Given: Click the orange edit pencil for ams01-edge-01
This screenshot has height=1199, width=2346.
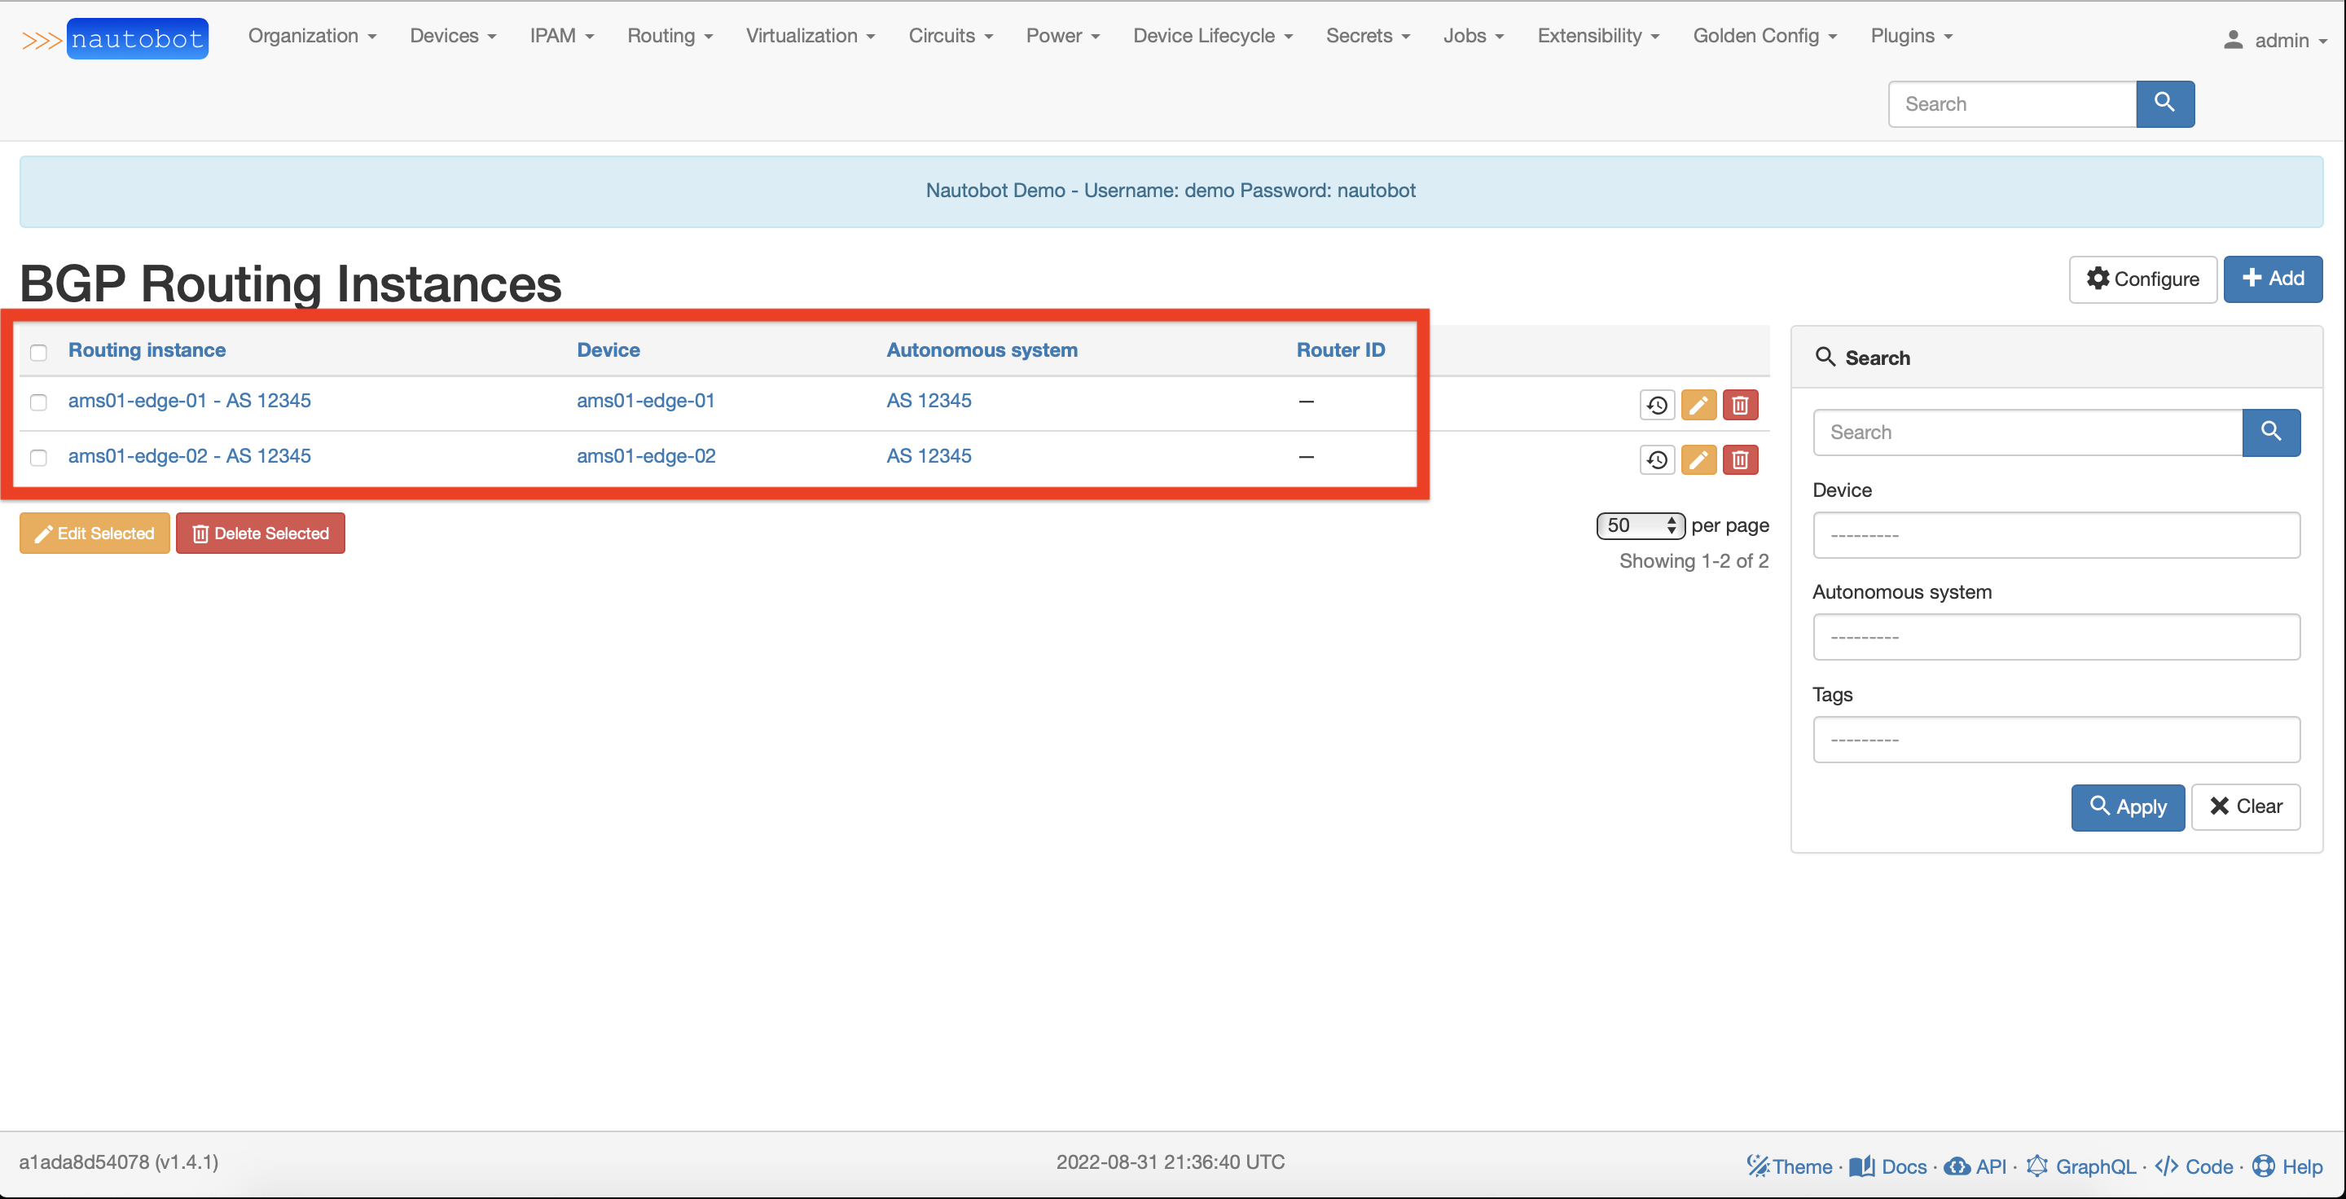Looking at the screenshot, I should [x=1698, y=405].
